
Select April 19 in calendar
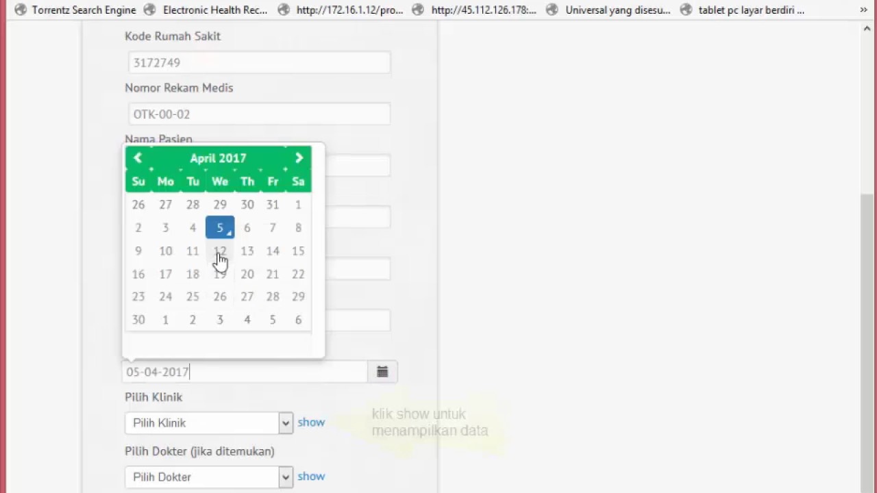220,274
